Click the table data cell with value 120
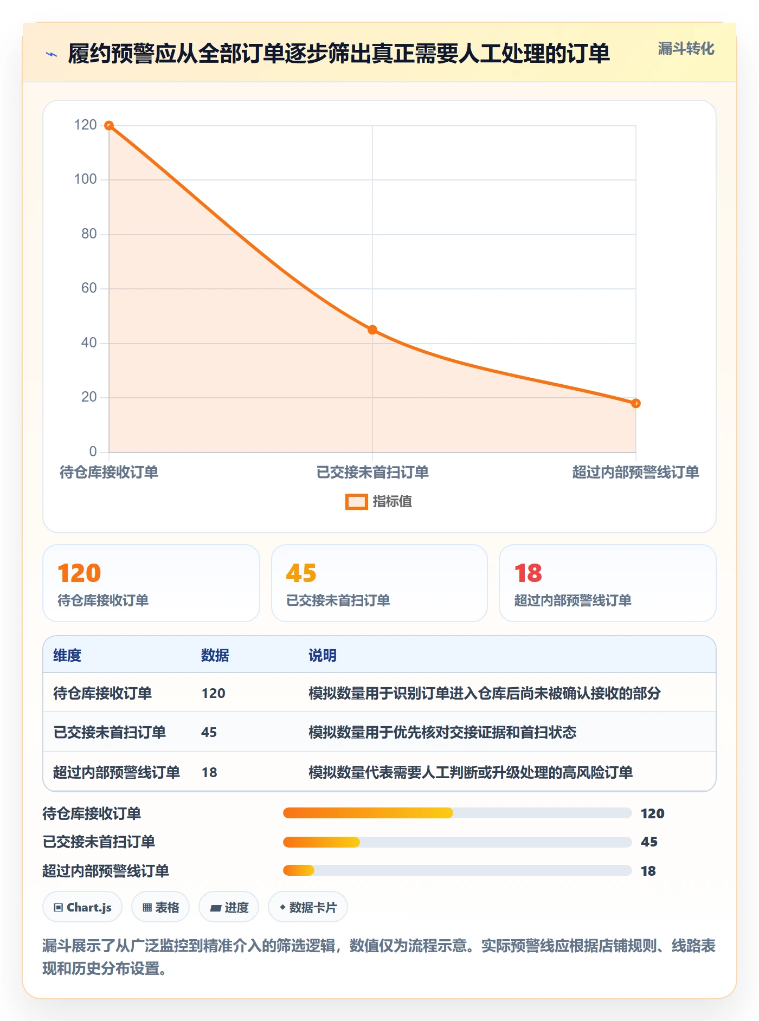The width and height of the screenshot is (759, 1021). click(214, 693)
